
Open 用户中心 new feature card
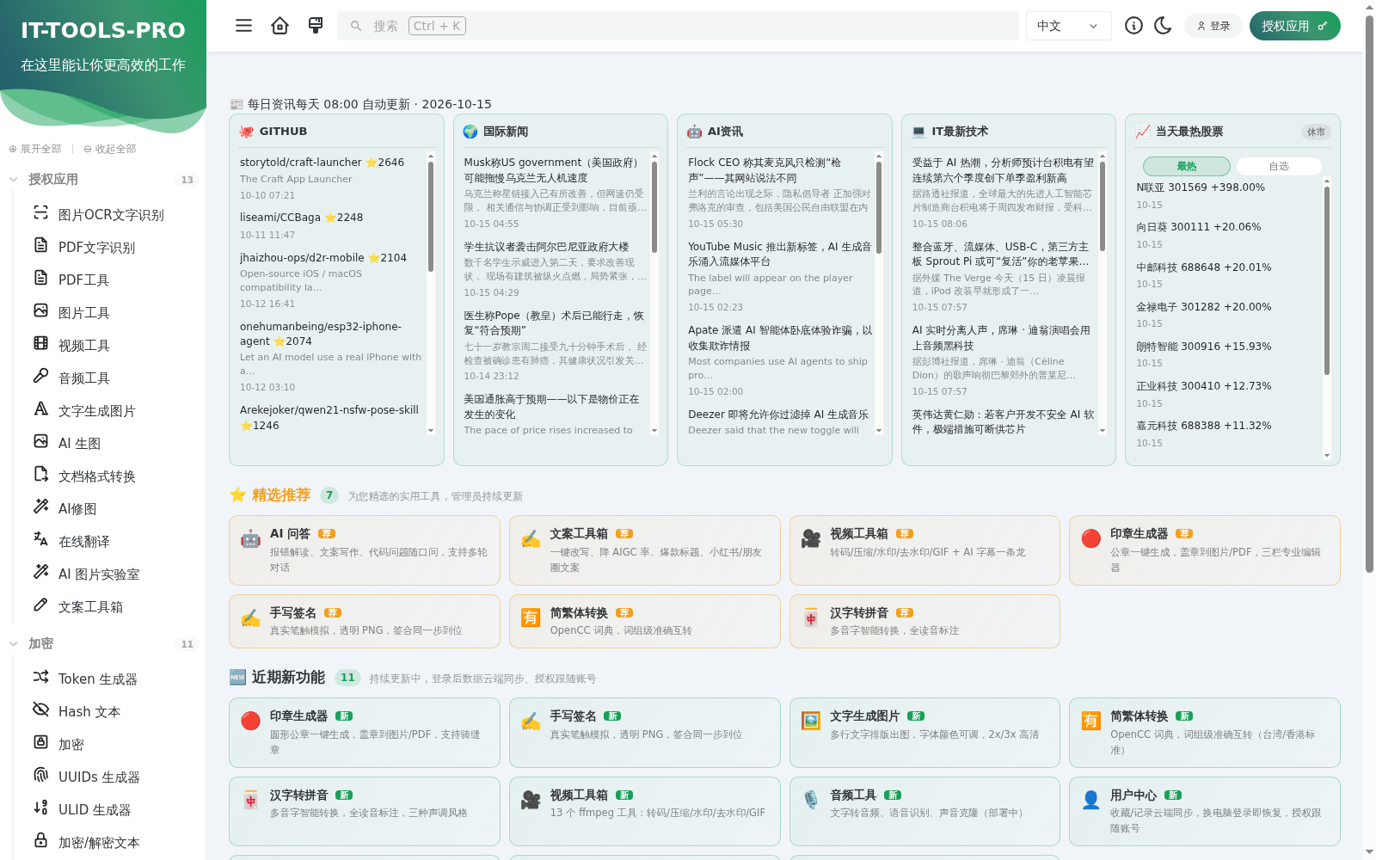tap(1204, 811)
